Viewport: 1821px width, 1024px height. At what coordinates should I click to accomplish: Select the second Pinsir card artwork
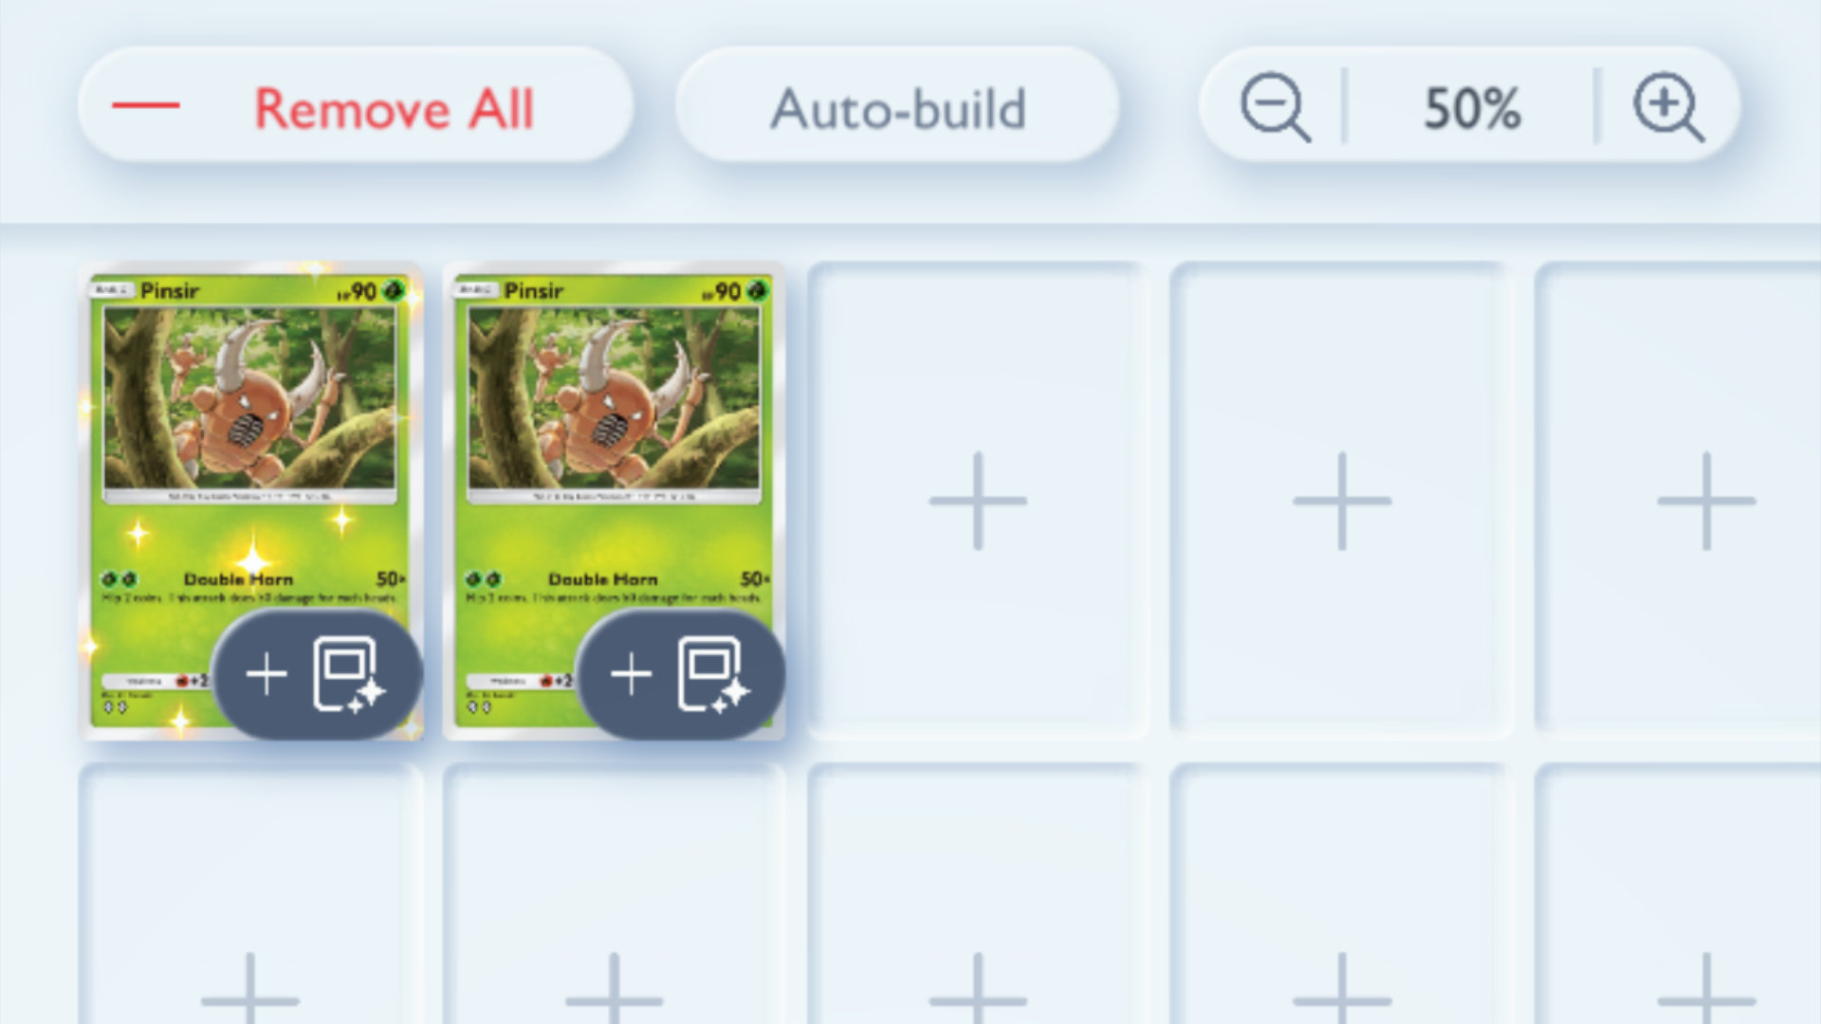[x=614, y=399]
